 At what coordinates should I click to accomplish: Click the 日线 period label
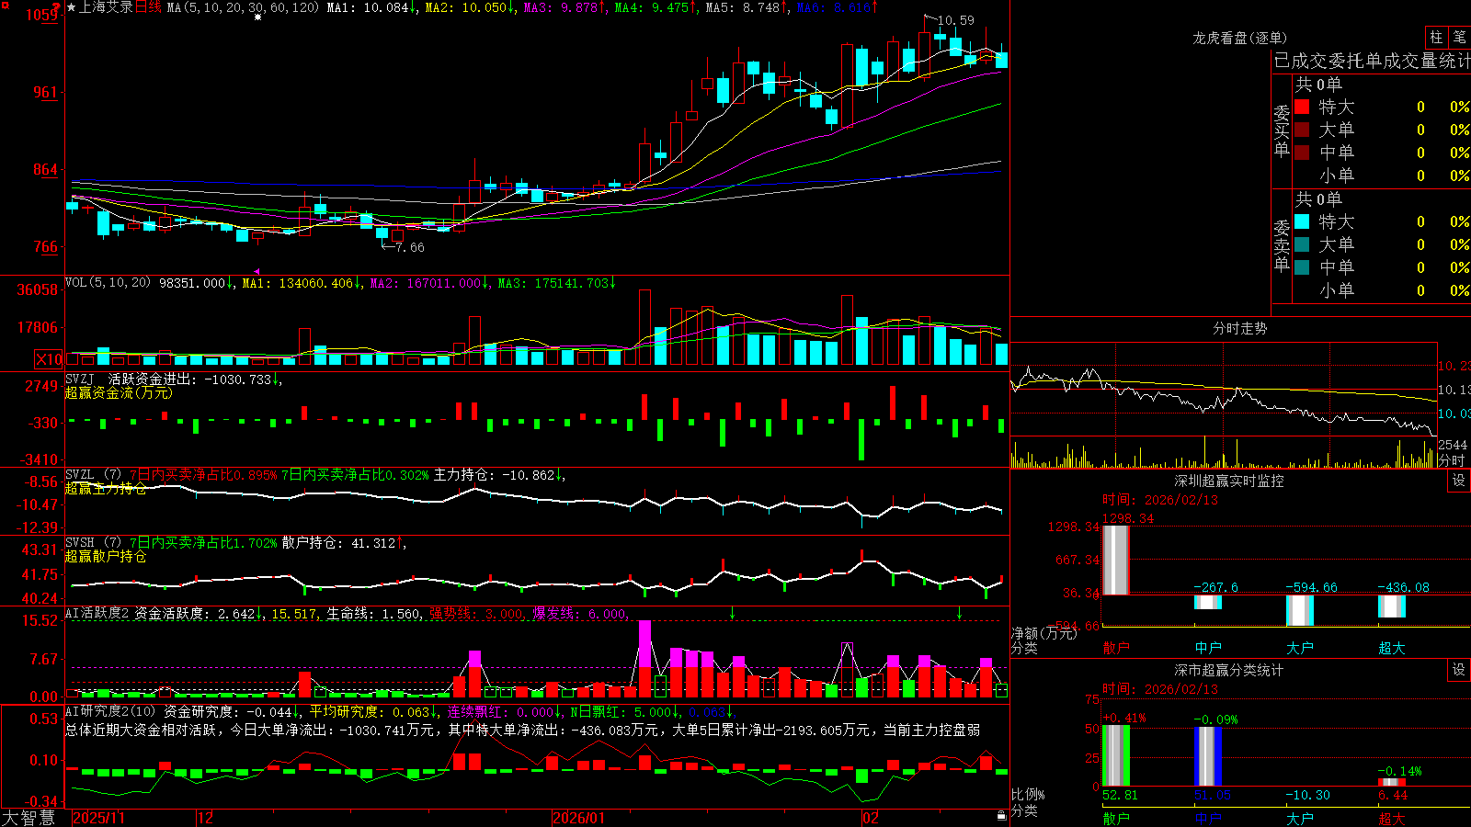[x=148, y=7]
